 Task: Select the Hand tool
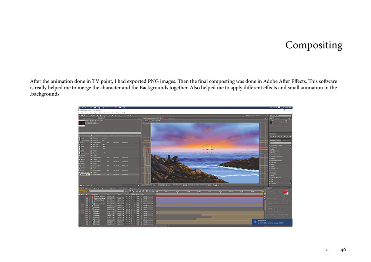click(x=82, y=115)
